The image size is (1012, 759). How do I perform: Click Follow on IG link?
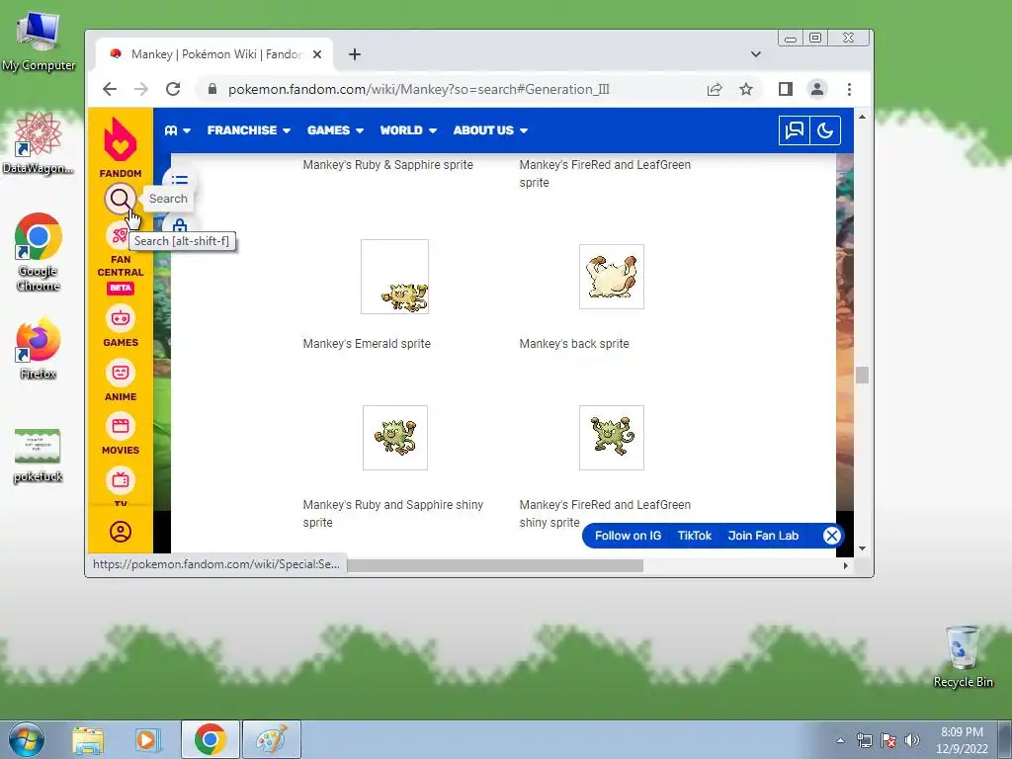pyautogui.click(x=628, y=536)
